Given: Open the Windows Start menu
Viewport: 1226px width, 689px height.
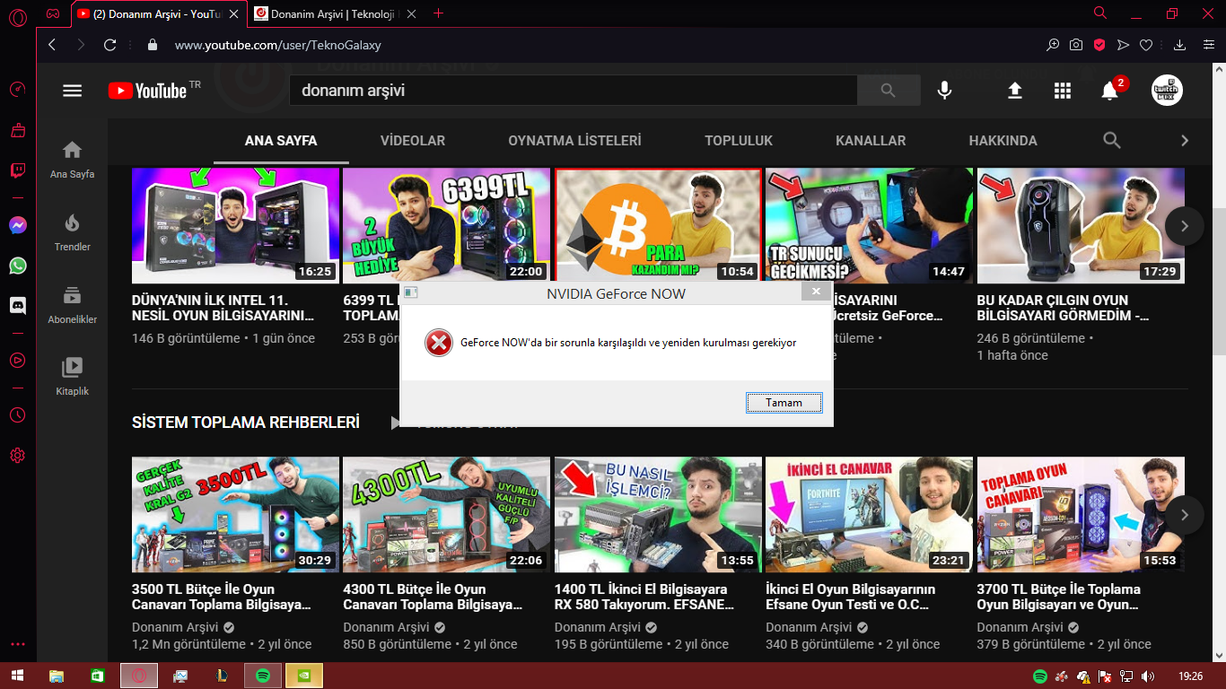Looking at the screenshot, I should [x=17, y=676].
